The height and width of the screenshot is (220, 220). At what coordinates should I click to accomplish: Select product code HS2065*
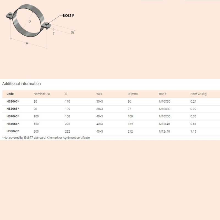13,101
